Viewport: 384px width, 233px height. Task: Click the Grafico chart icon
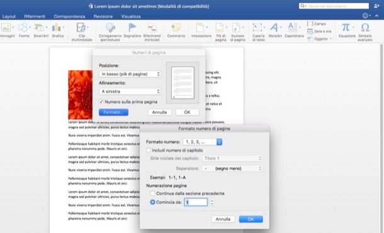[x=56, y=28]
